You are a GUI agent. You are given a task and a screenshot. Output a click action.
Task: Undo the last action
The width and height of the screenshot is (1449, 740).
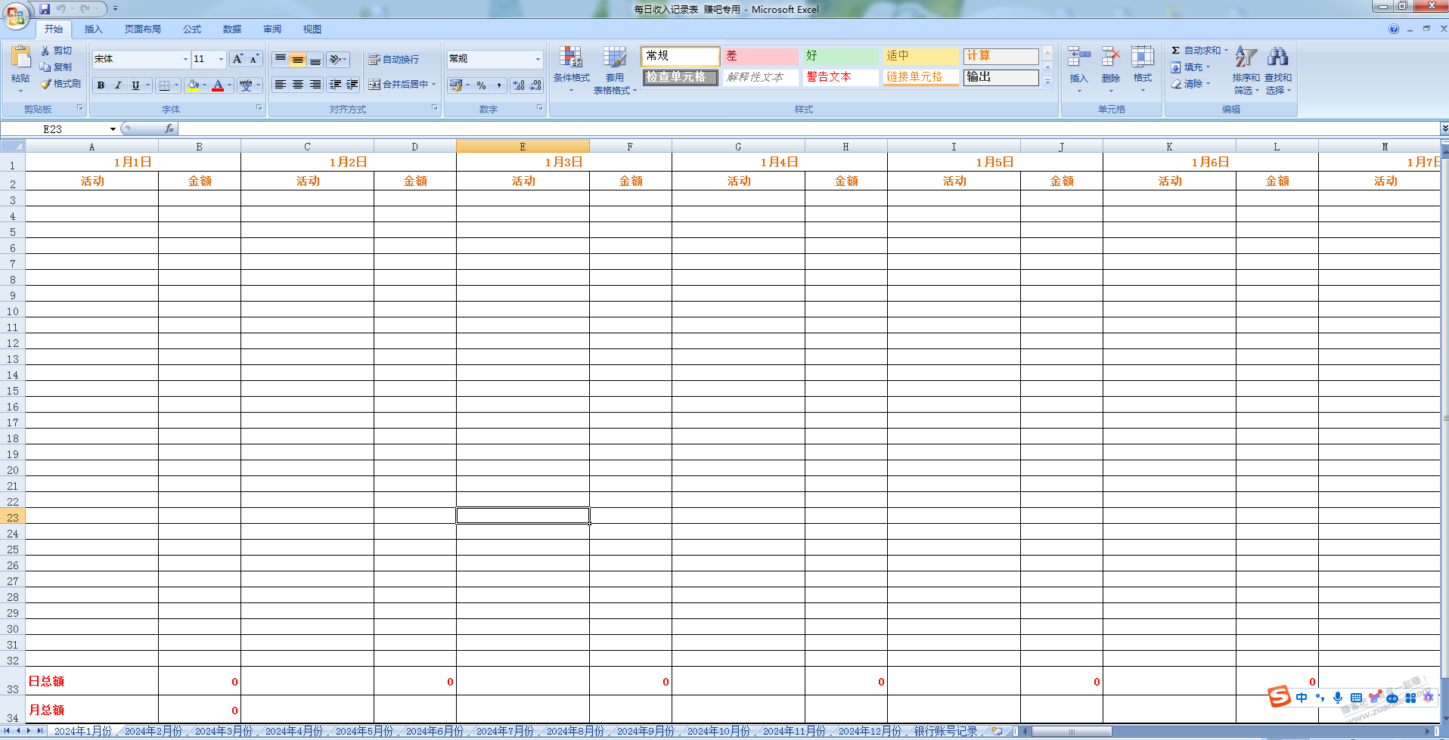click(x=61, y=9)
